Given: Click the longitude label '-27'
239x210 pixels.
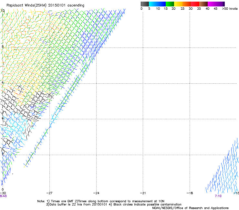Looking at the screenshot, I should click(x=49, y=193).
